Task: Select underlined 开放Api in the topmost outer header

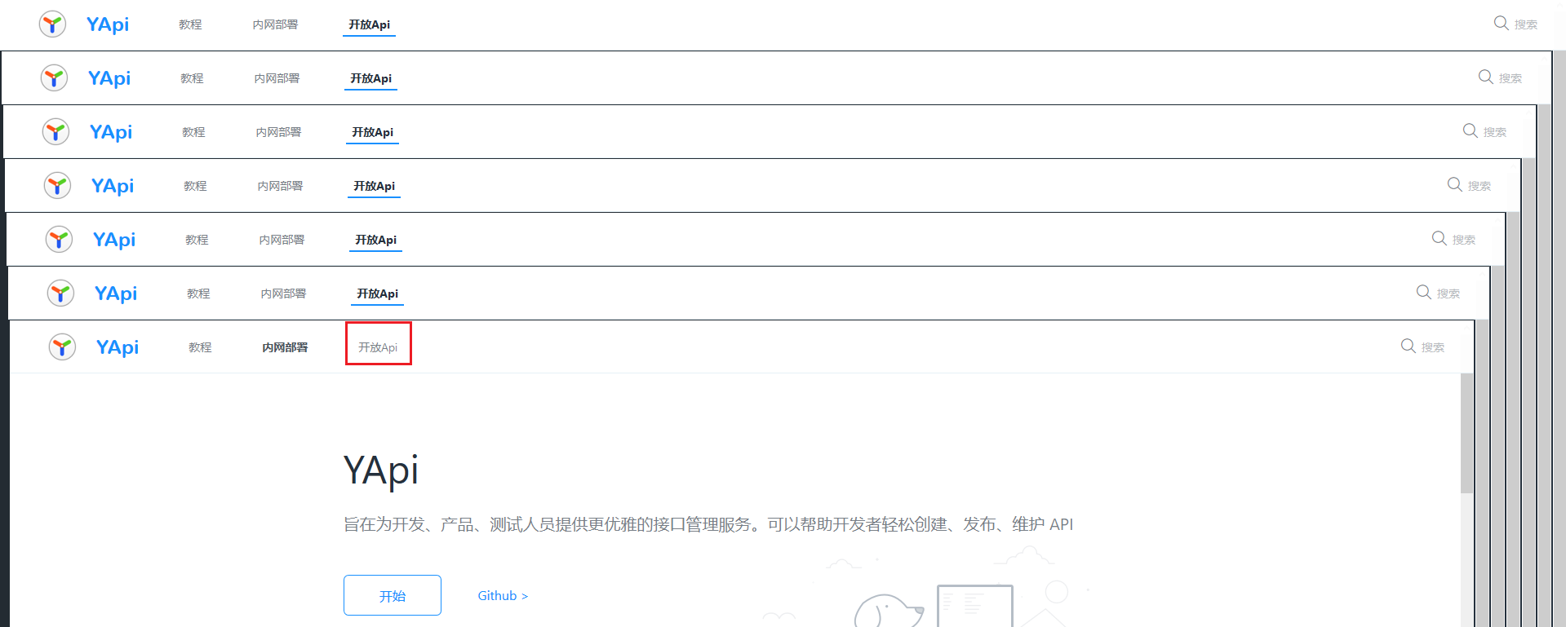Action: (x=369, y=24)
